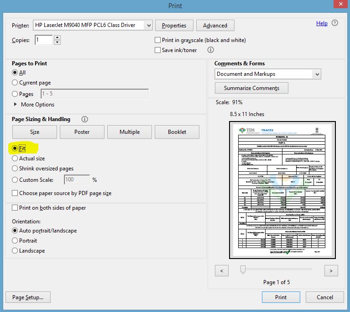
Task: Click into the Copies input field
Action: 43,40
